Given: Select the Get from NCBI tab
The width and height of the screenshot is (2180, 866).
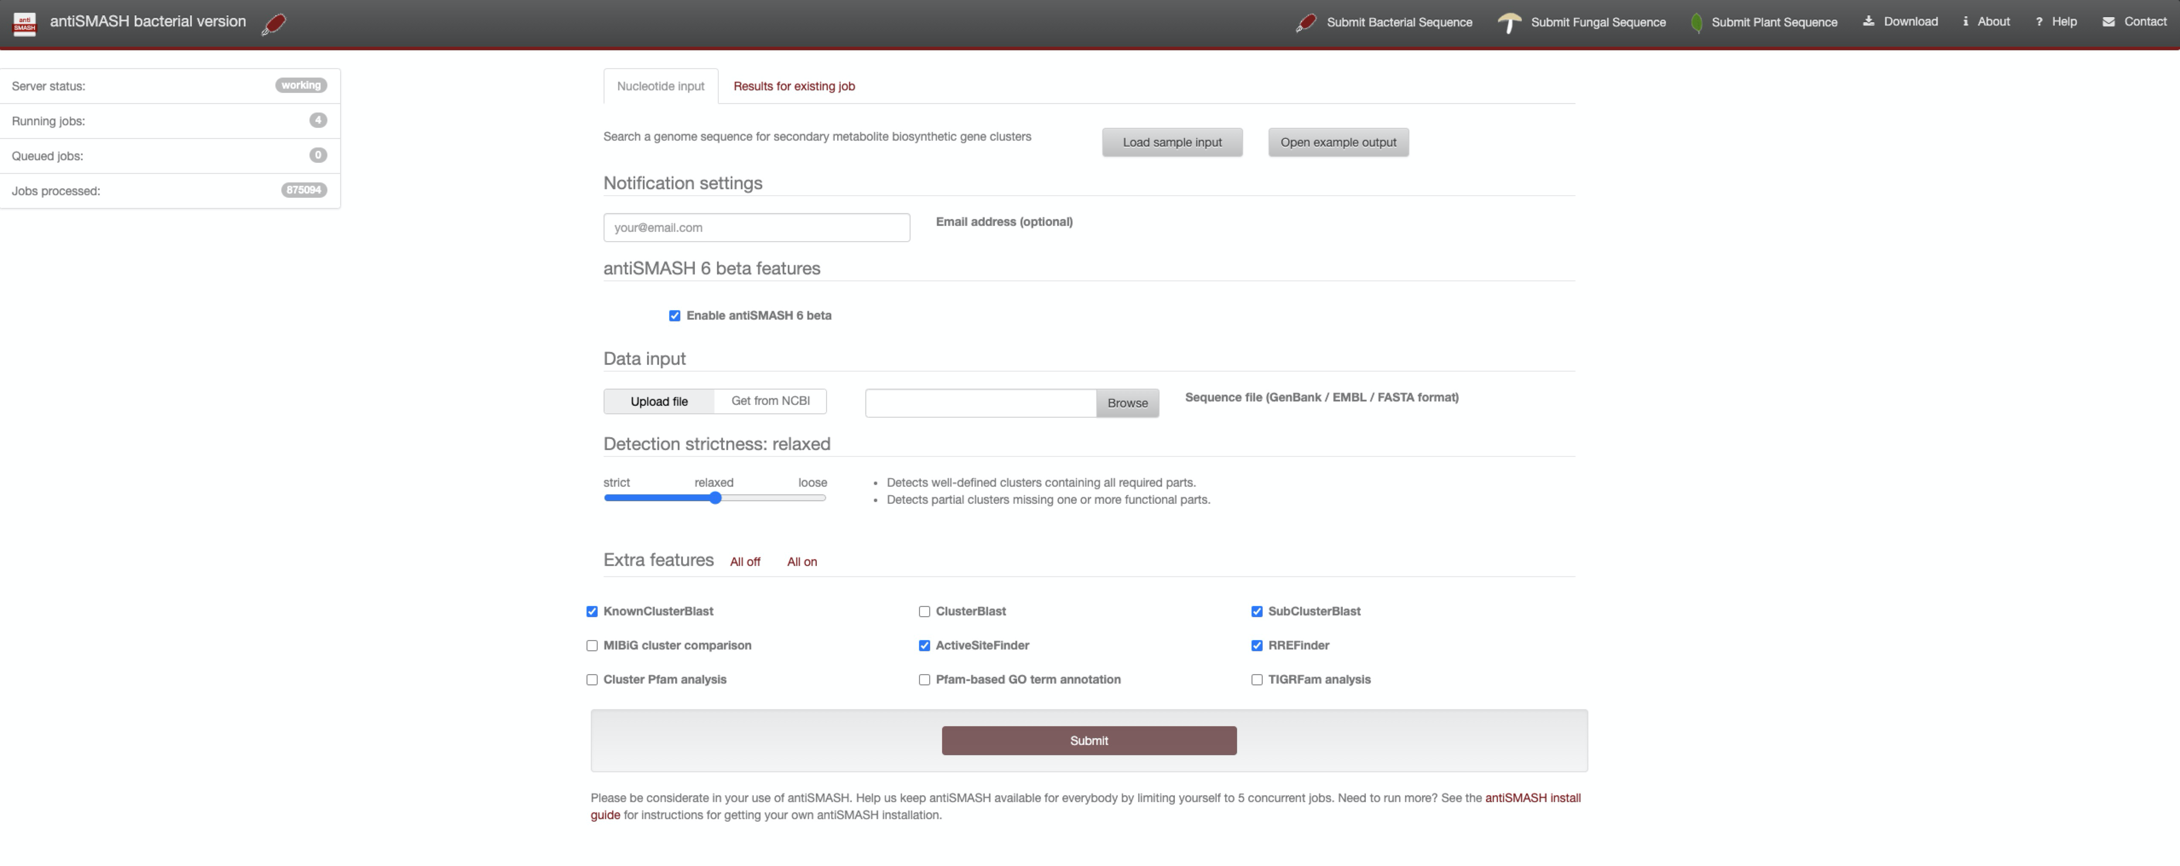Looking at the screenshot, I should pyautogui.click(x=770, y=401).
